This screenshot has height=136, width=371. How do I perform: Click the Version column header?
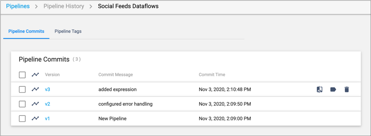[x=52, y=75]
